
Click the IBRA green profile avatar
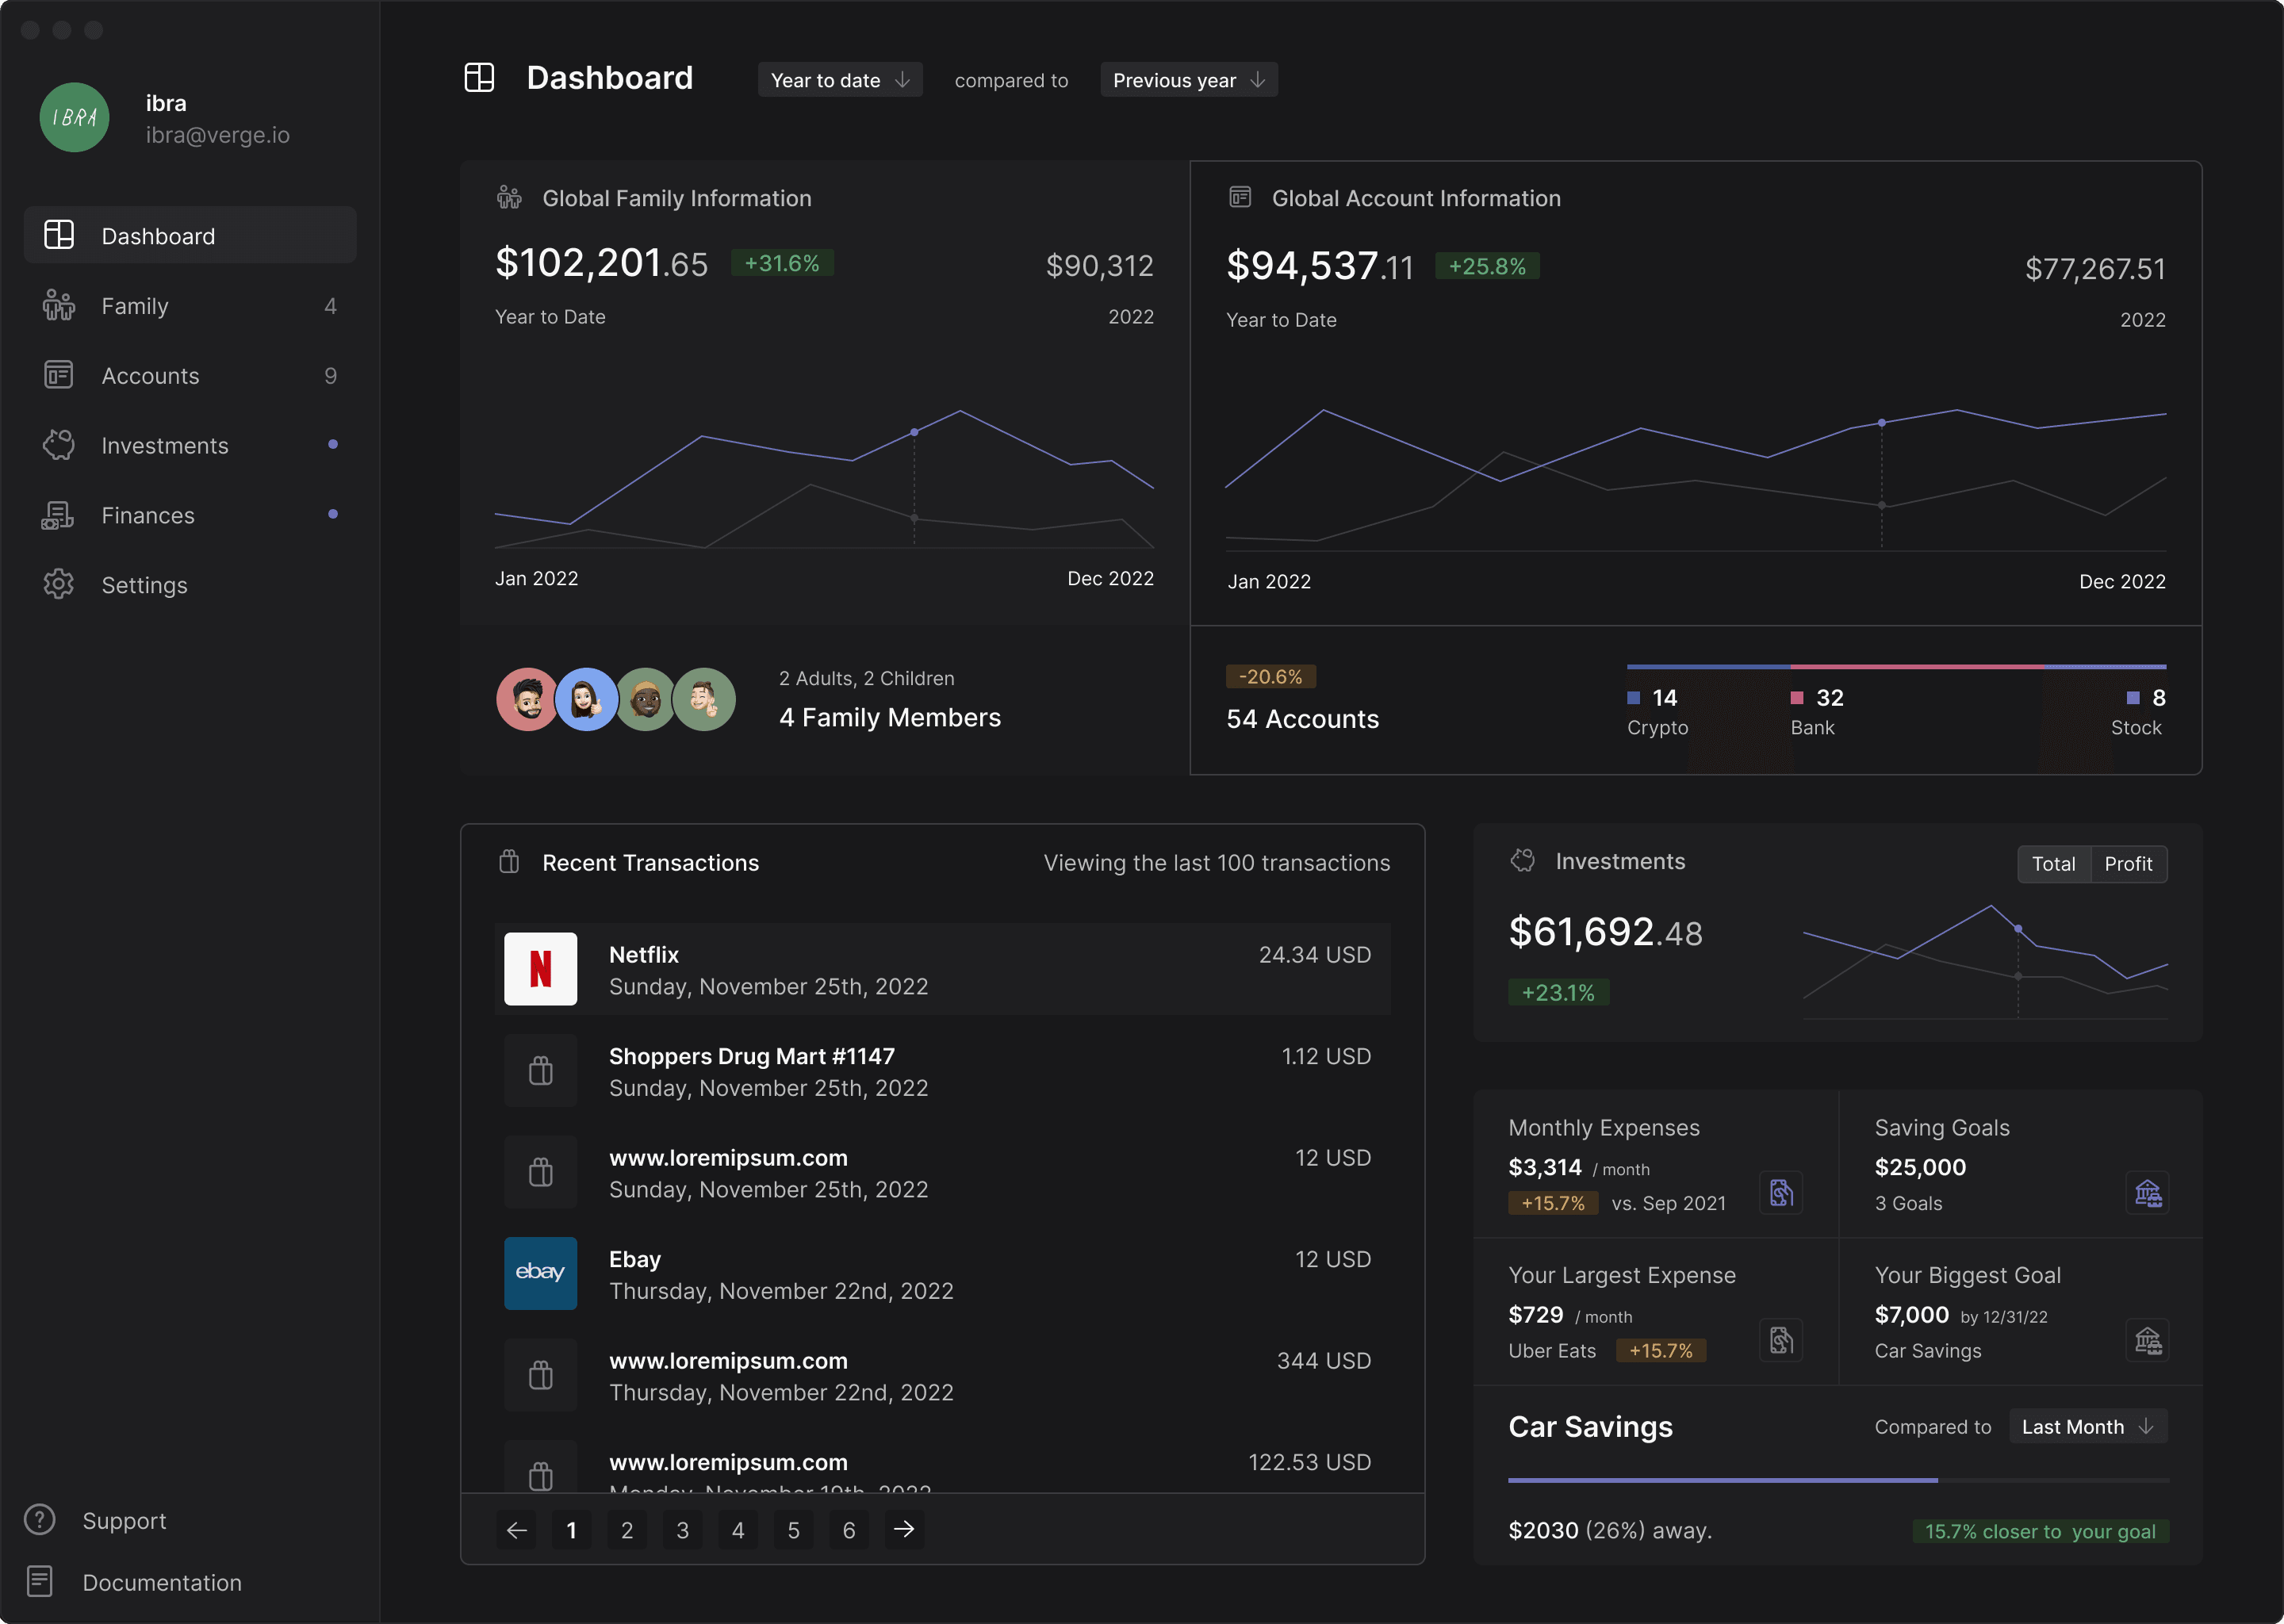point(74,117)
